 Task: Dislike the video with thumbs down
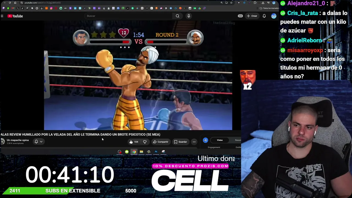145,142
